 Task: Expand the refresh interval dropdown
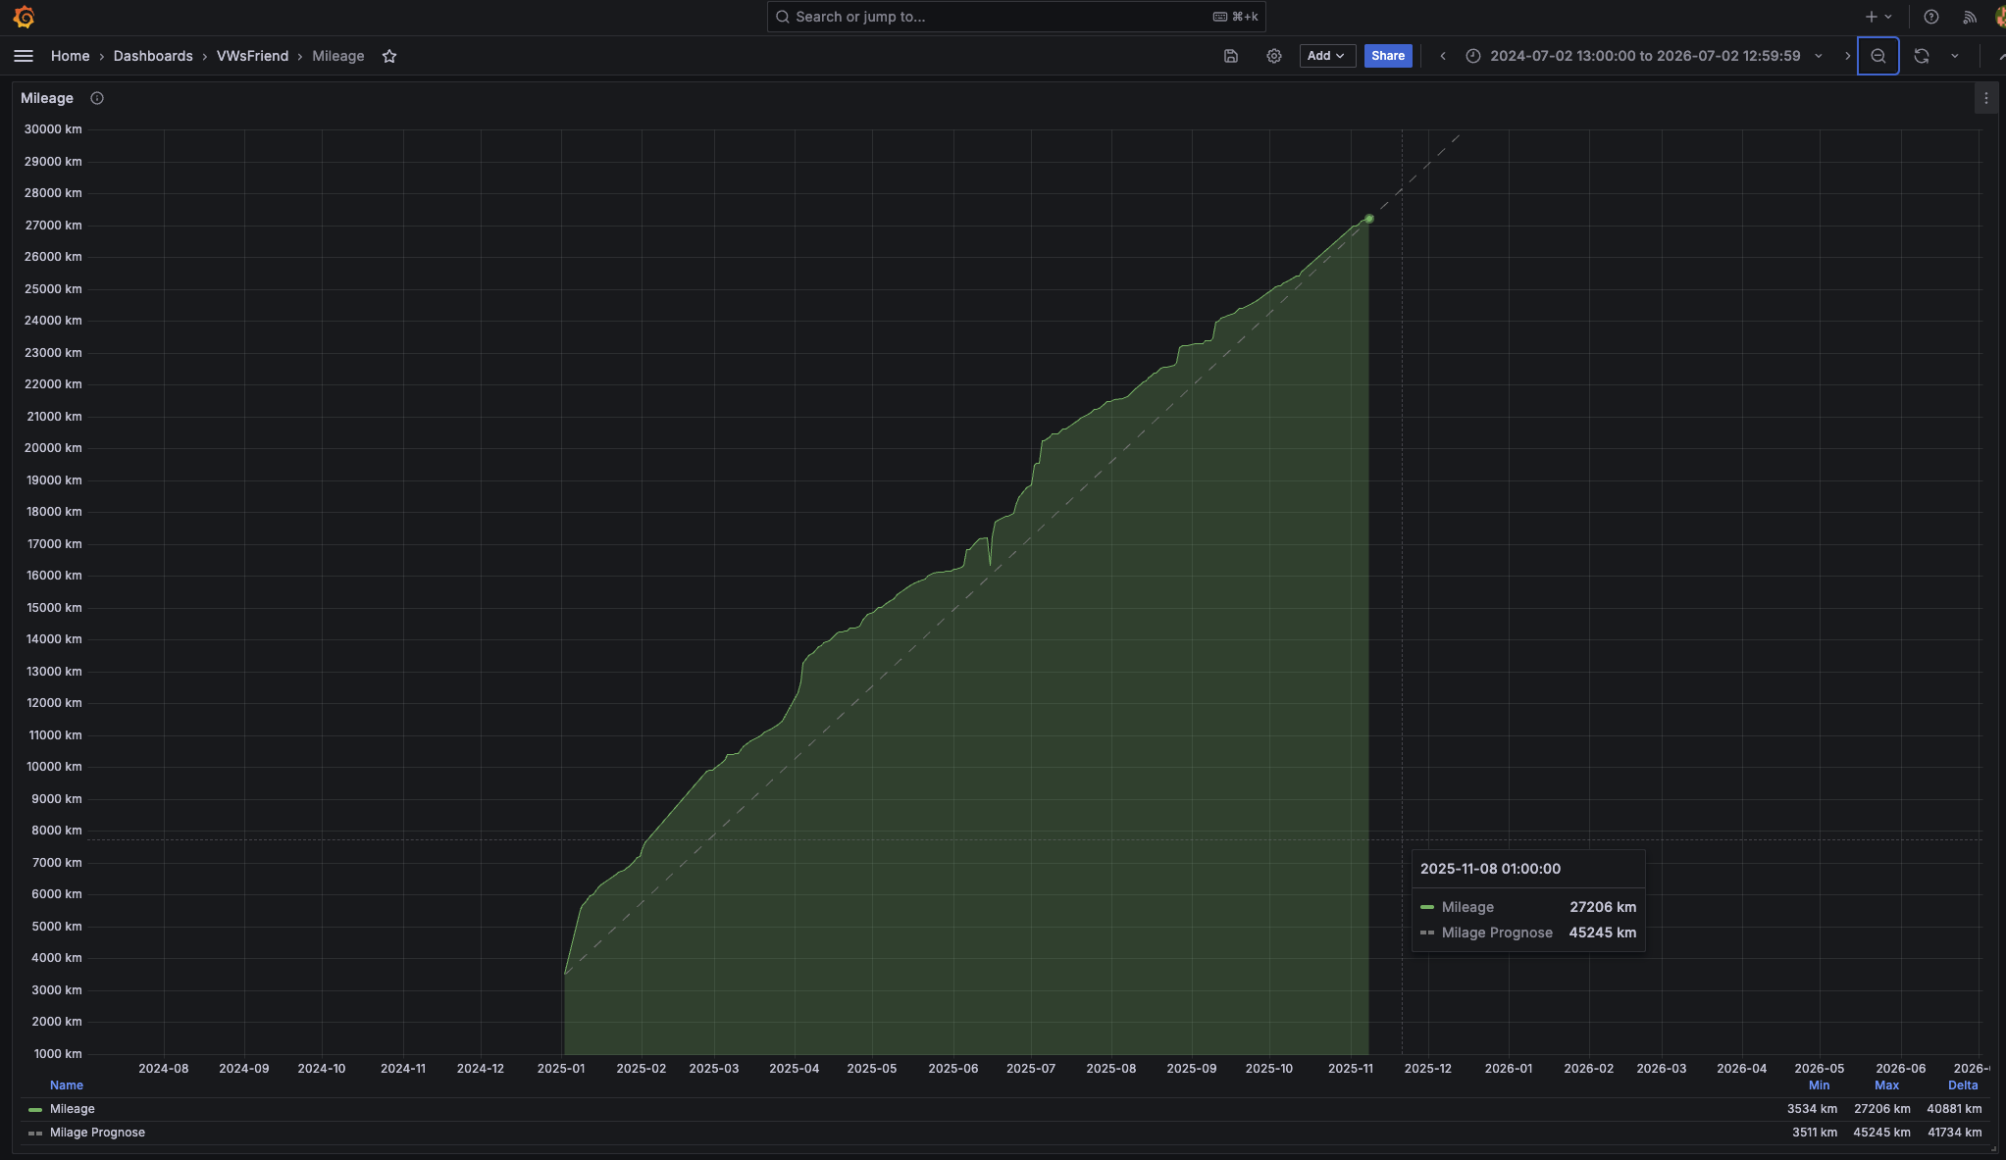(1955, 56)
